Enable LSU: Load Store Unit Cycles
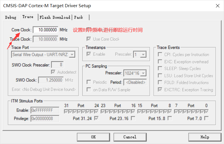This screenshot has height=144, width=224. 160,76
